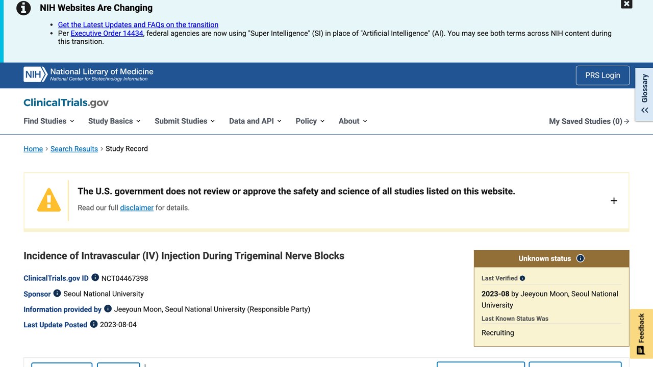Click the sponsor value Seoul National University

[104, 294]
